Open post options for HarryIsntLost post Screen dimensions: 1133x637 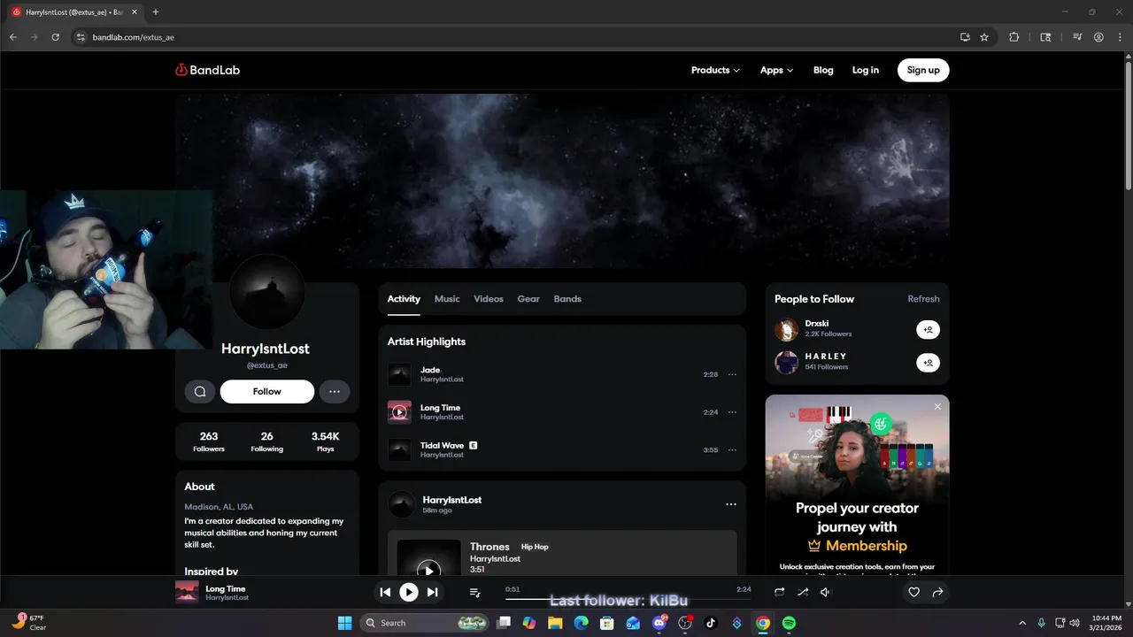731,504
